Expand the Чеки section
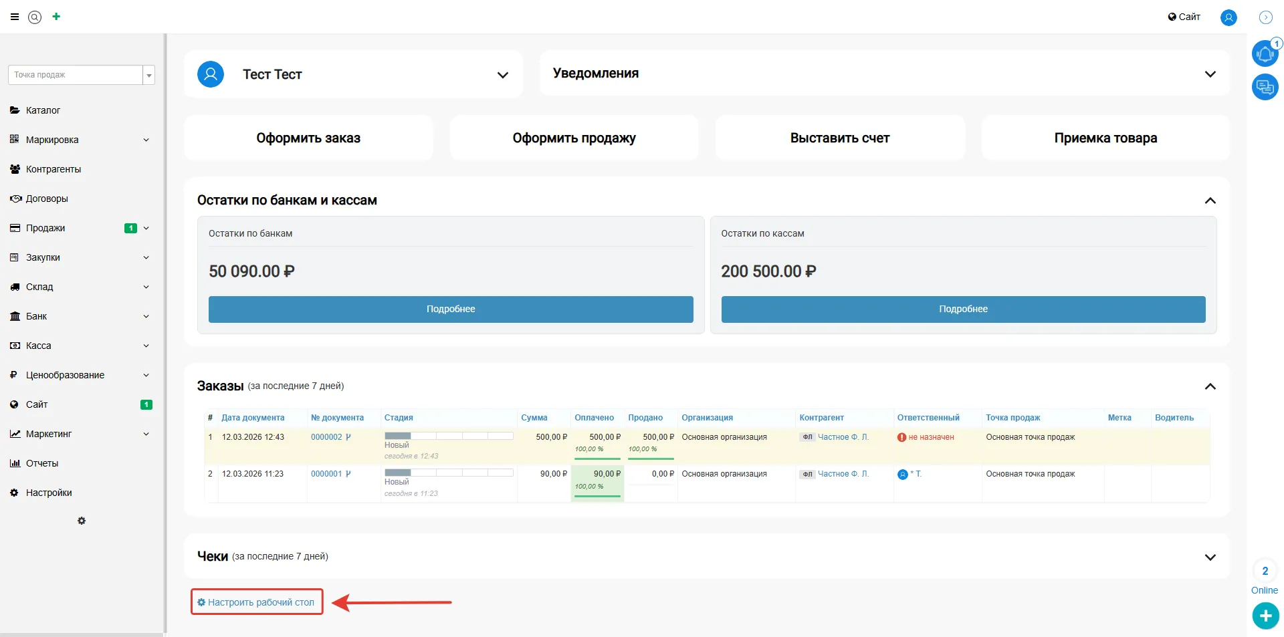 pyautogui.click(x=1210, y=557)
